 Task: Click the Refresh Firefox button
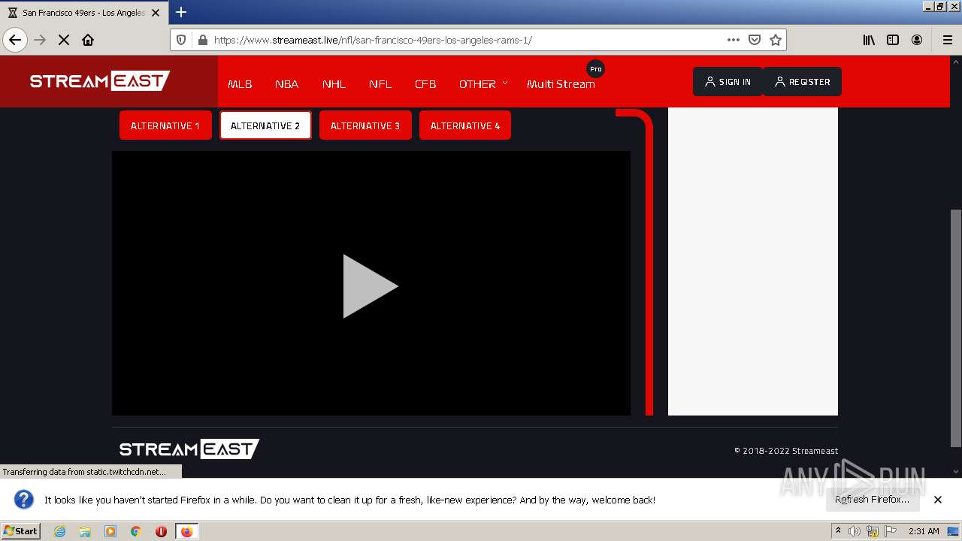tap(872, 500)
